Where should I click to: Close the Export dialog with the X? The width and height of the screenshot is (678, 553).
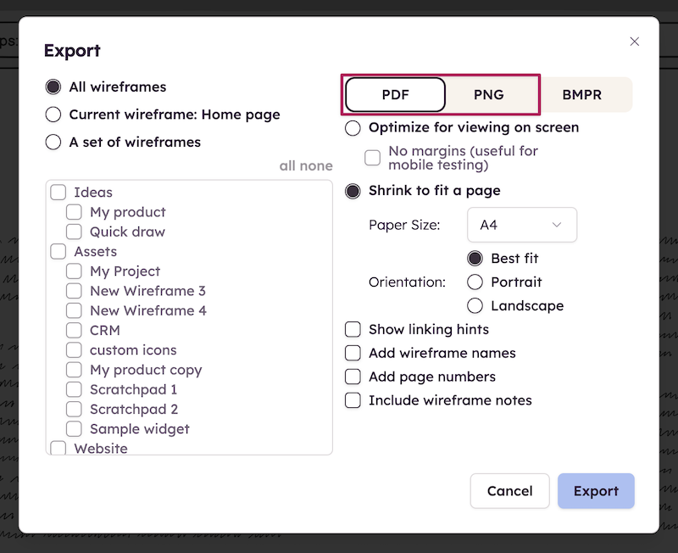(x=635, y=42)
